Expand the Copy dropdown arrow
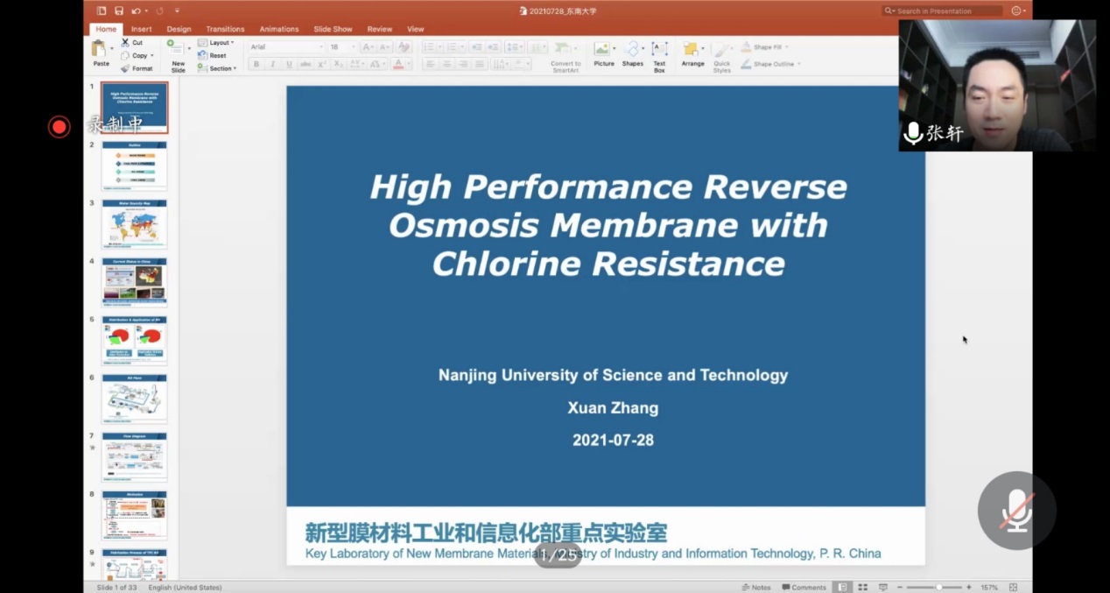1110x593 pixels. click(x=152, y=55)
